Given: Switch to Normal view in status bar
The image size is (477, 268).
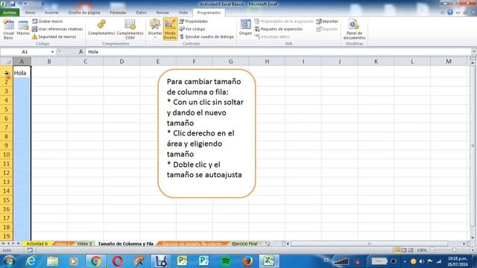Looking at the screenshot, I should pyautogui.click(x=397, y=250).
